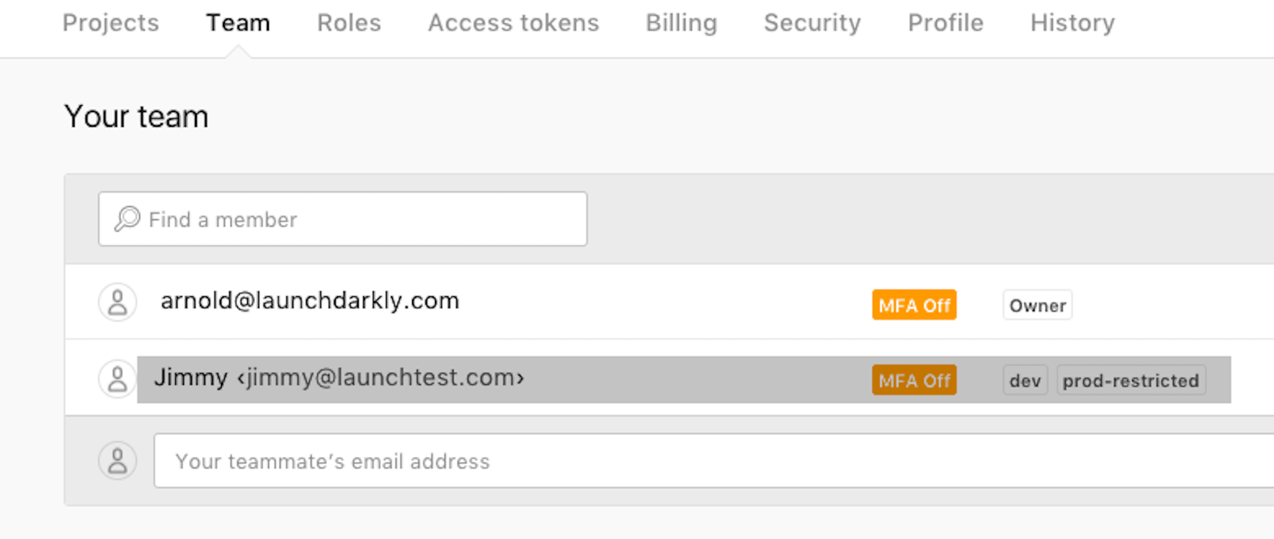This screenshot has height=539, width=1274.
Task: Open the Security tab
Action: (812, 23)
